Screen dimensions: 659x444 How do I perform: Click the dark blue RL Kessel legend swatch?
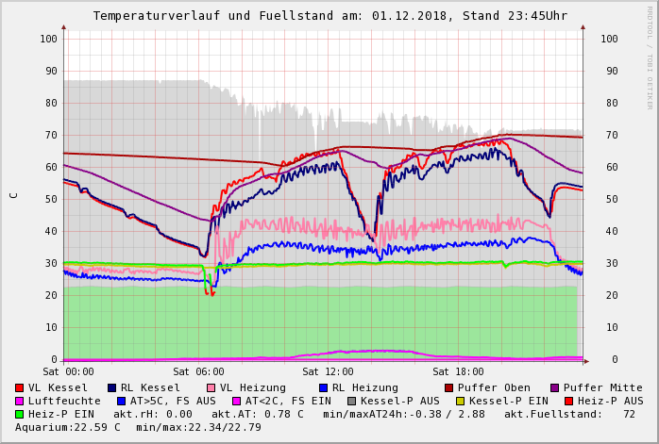pos(112,387)
